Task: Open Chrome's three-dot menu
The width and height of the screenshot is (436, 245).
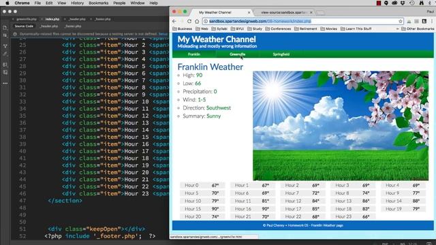Action: (432, 21)
